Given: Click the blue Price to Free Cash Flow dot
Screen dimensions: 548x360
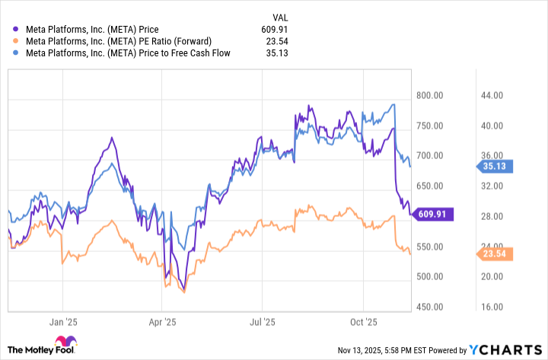Looking at the screenshot, I should tap(16, 53).
